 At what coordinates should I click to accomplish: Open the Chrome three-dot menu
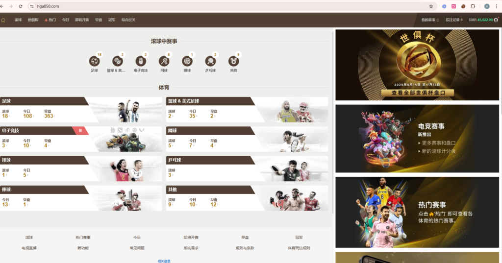click(496, 6)
